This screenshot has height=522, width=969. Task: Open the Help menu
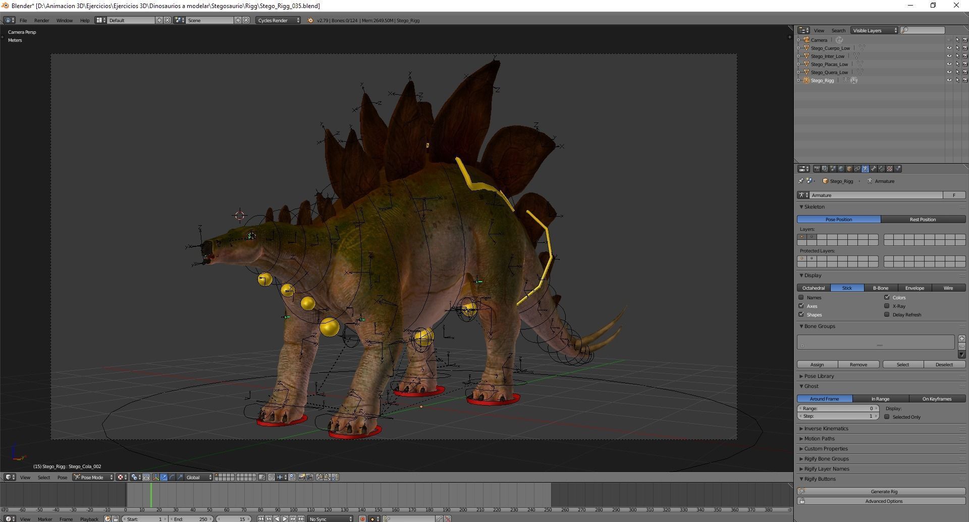(x=85, y=21)
